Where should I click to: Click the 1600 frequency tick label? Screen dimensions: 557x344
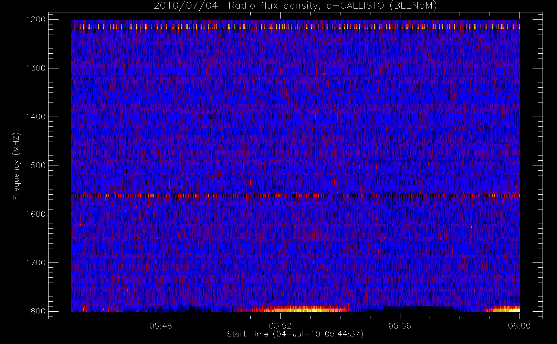click(36, 214)
